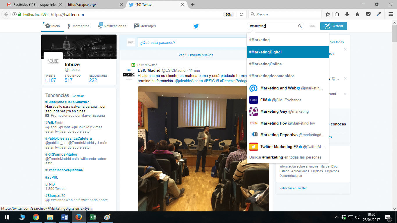Image resolution: width=397 pixels, height=223 pixels.
Task: Open #FranciscaSeQuedaAR trend
Action: click(64, 170)
